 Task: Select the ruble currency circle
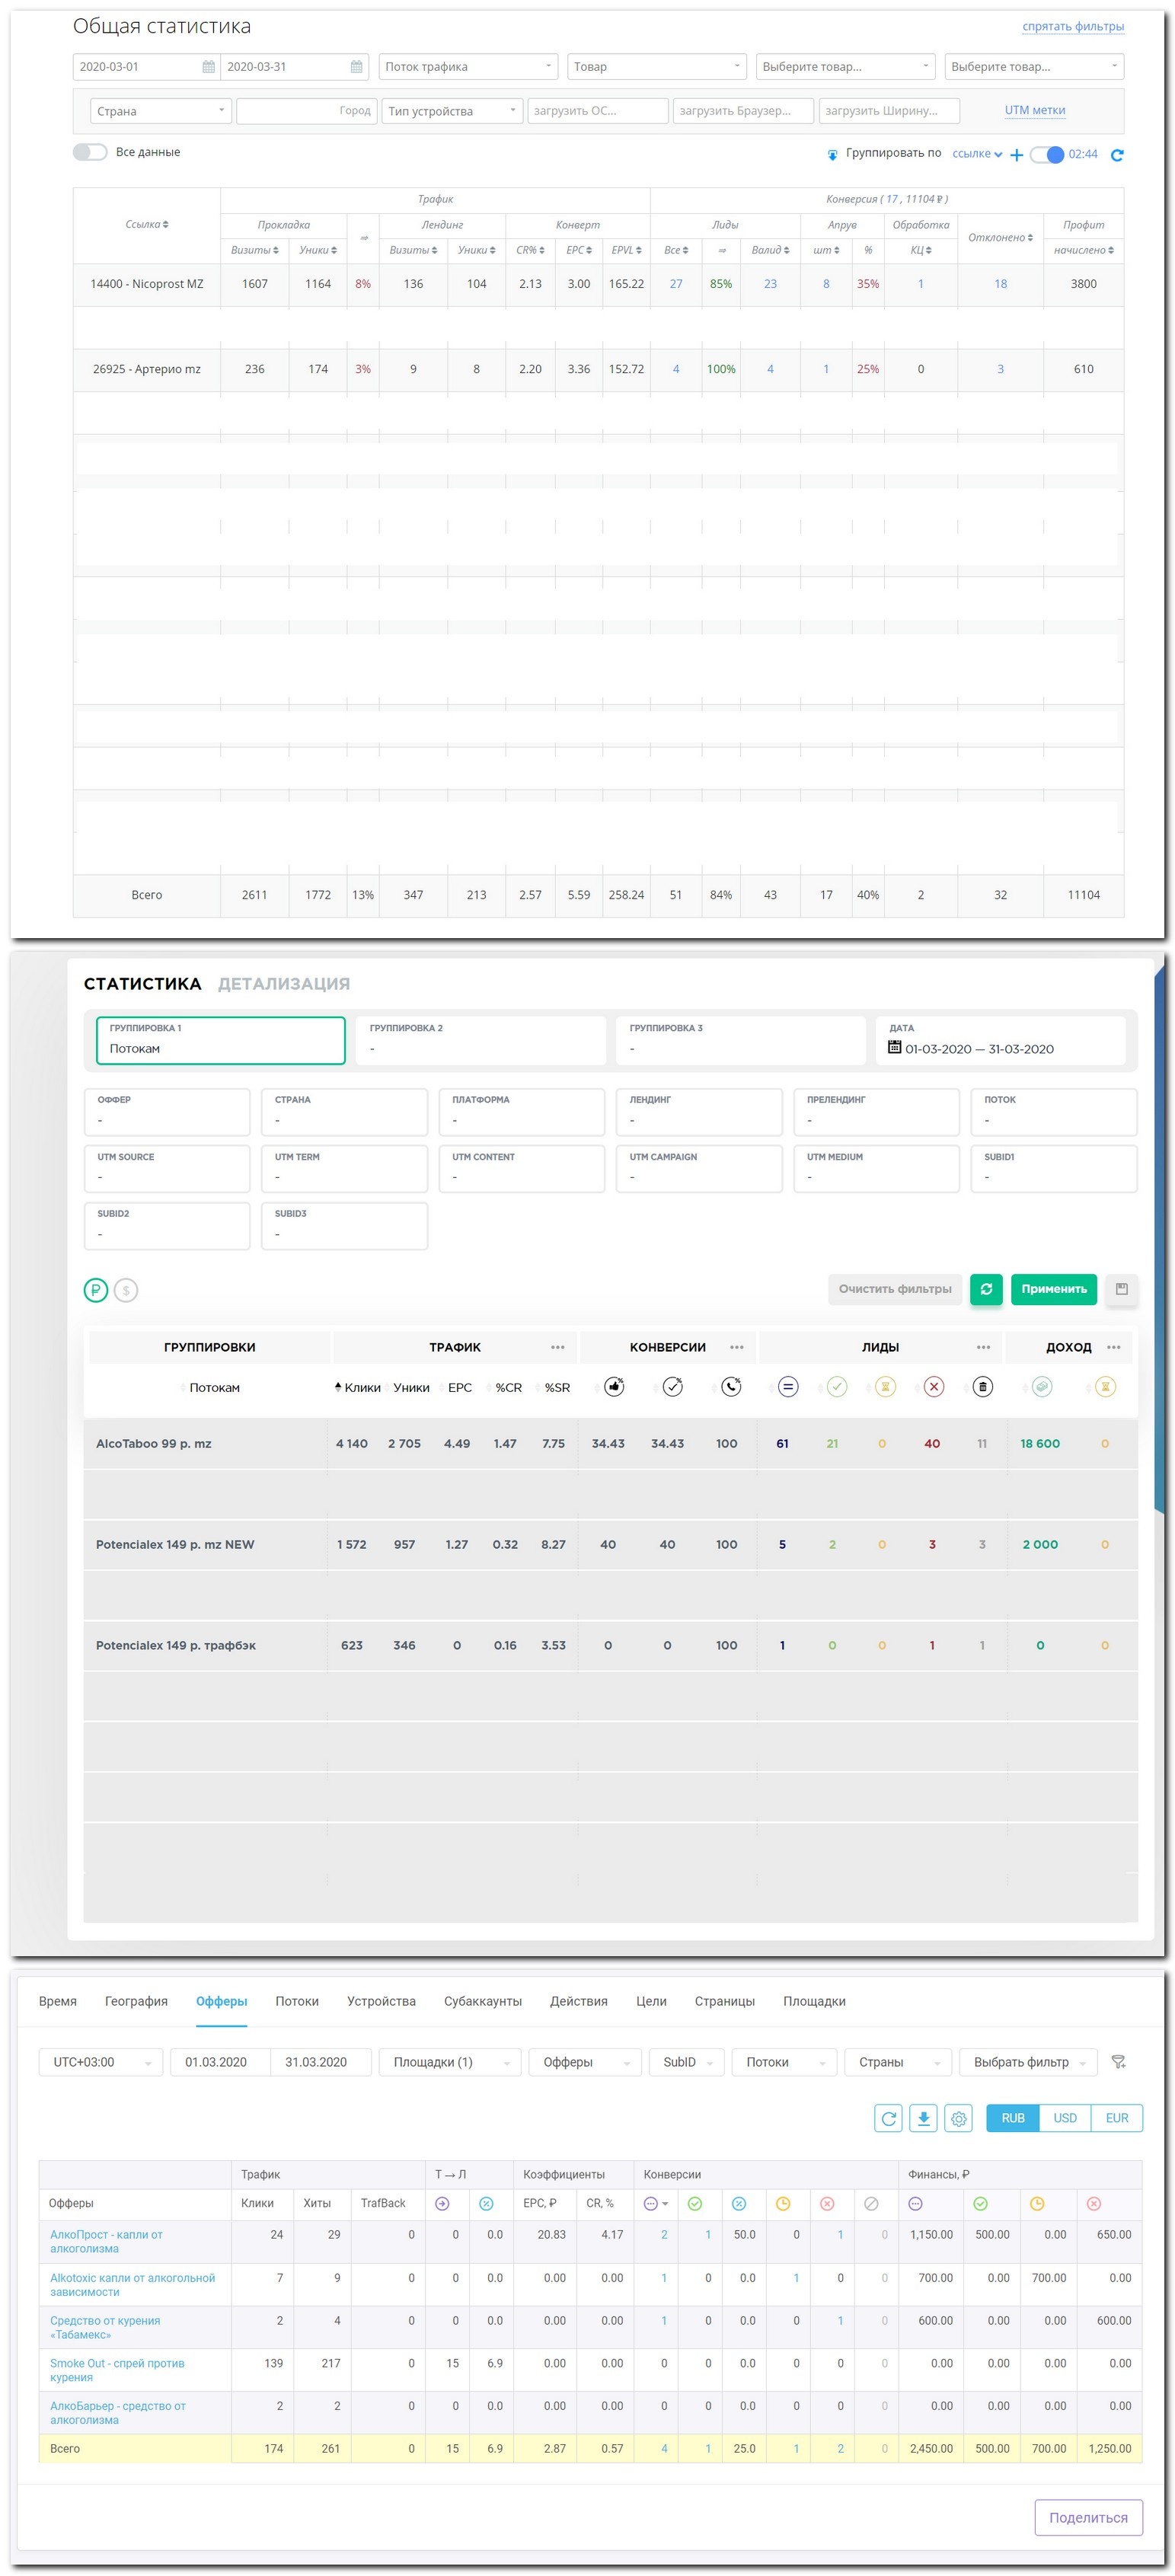96,1290
